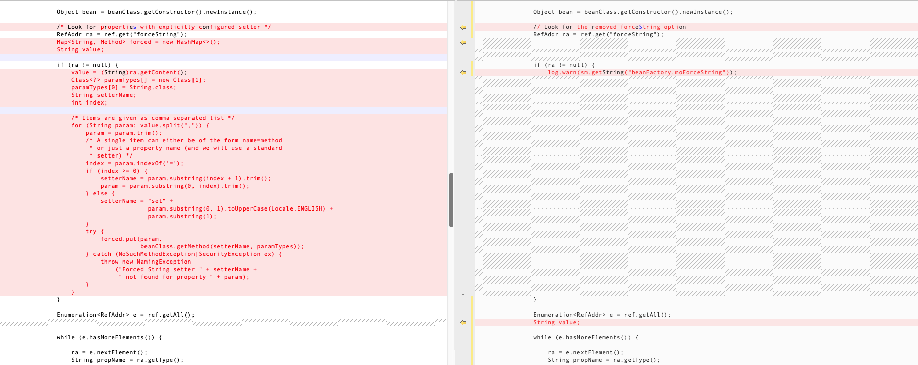Click right pane comment 'Look for the removed forceString option'
The height and width of the screenshot is (365, 918).
[609, 27]
